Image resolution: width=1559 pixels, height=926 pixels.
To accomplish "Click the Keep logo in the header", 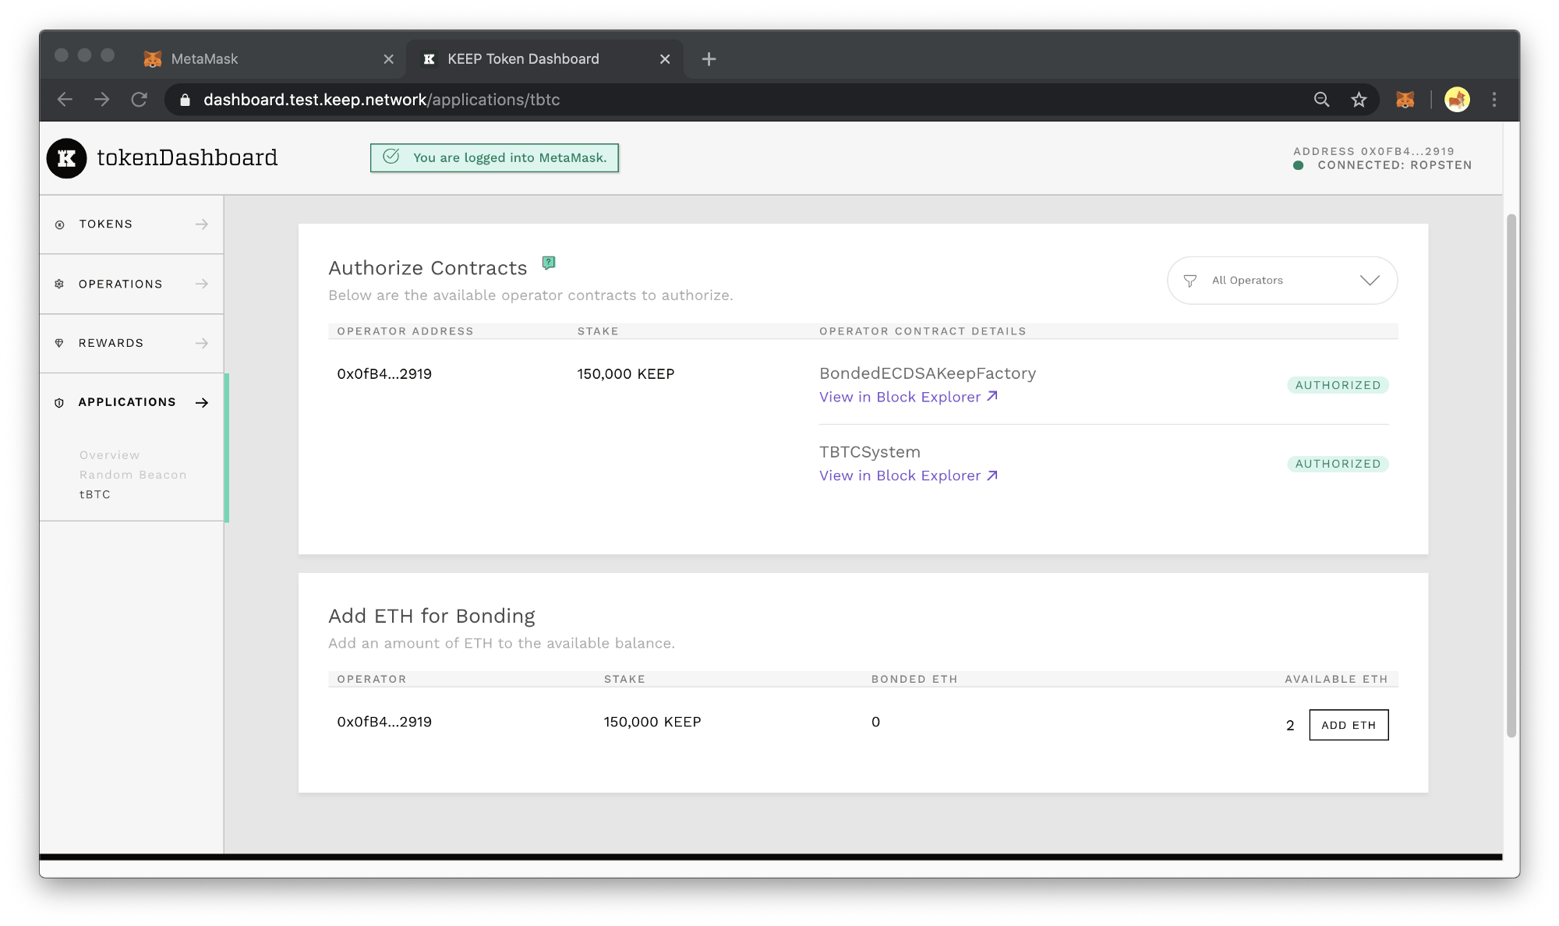I will [x=66, y=158].
